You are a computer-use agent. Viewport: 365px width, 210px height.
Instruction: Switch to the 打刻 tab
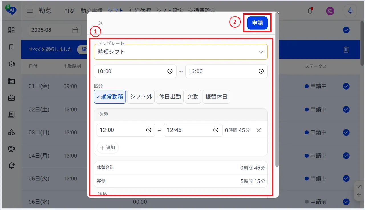tap(70, 11)
